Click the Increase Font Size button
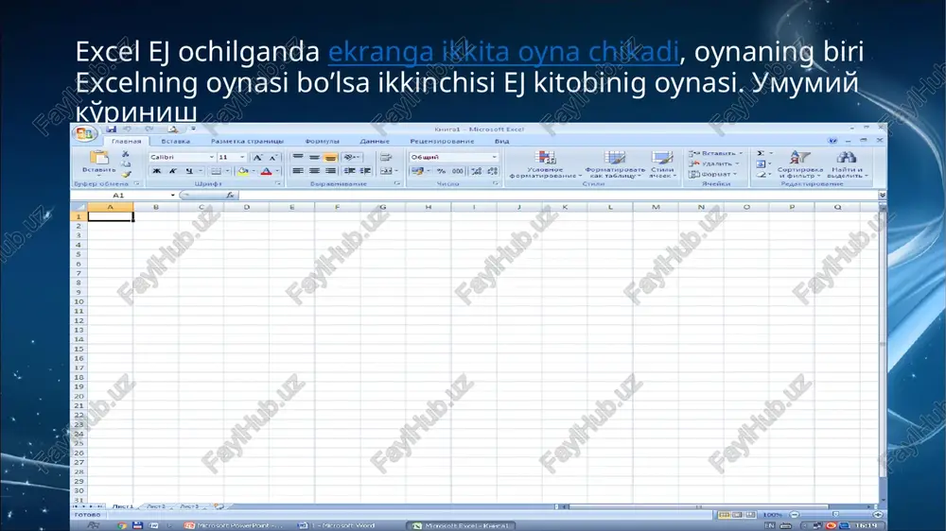 coord(257,157)
